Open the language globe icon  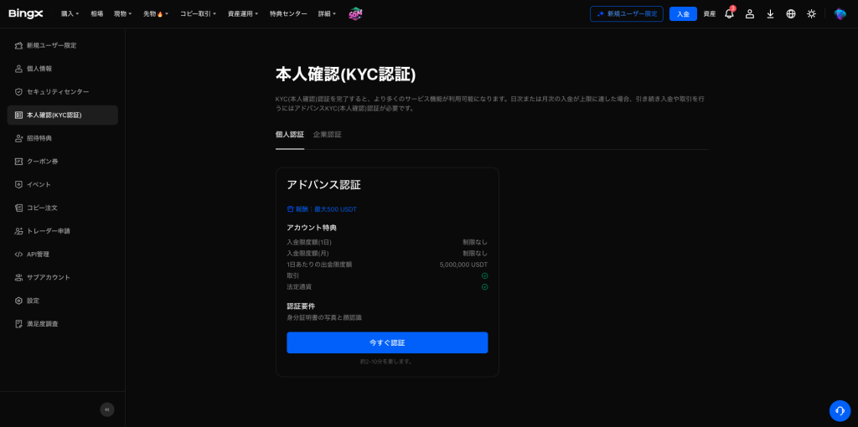[791, 14]
